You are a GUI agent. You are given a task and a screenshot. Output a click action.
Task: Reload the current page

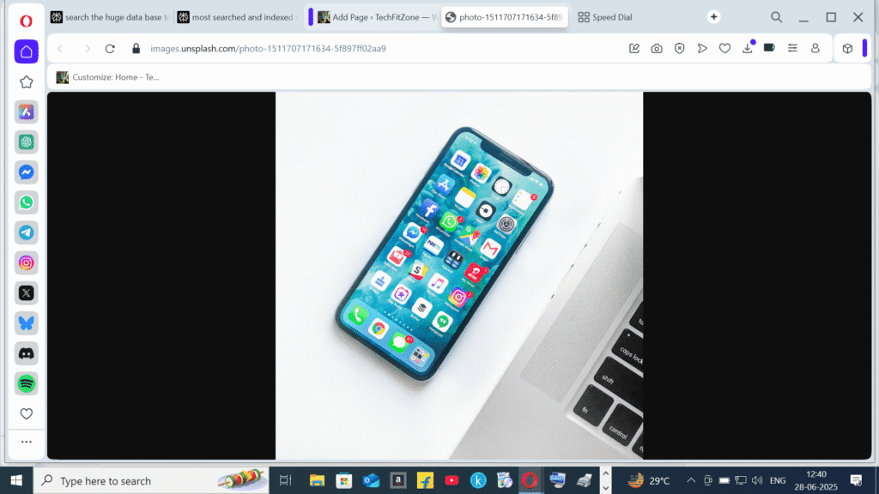click(x=111, y=49)
